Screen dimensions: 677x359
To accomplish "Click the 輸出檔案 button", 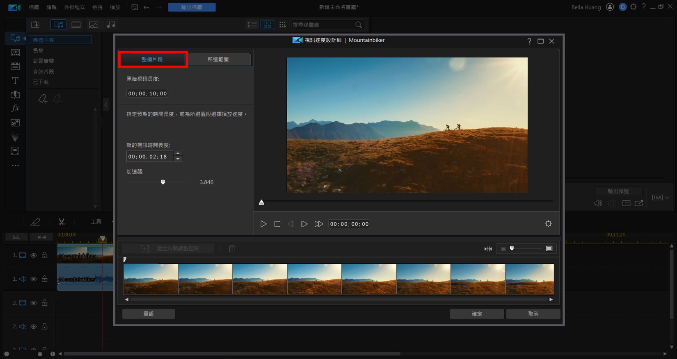I will pos(192,7).
